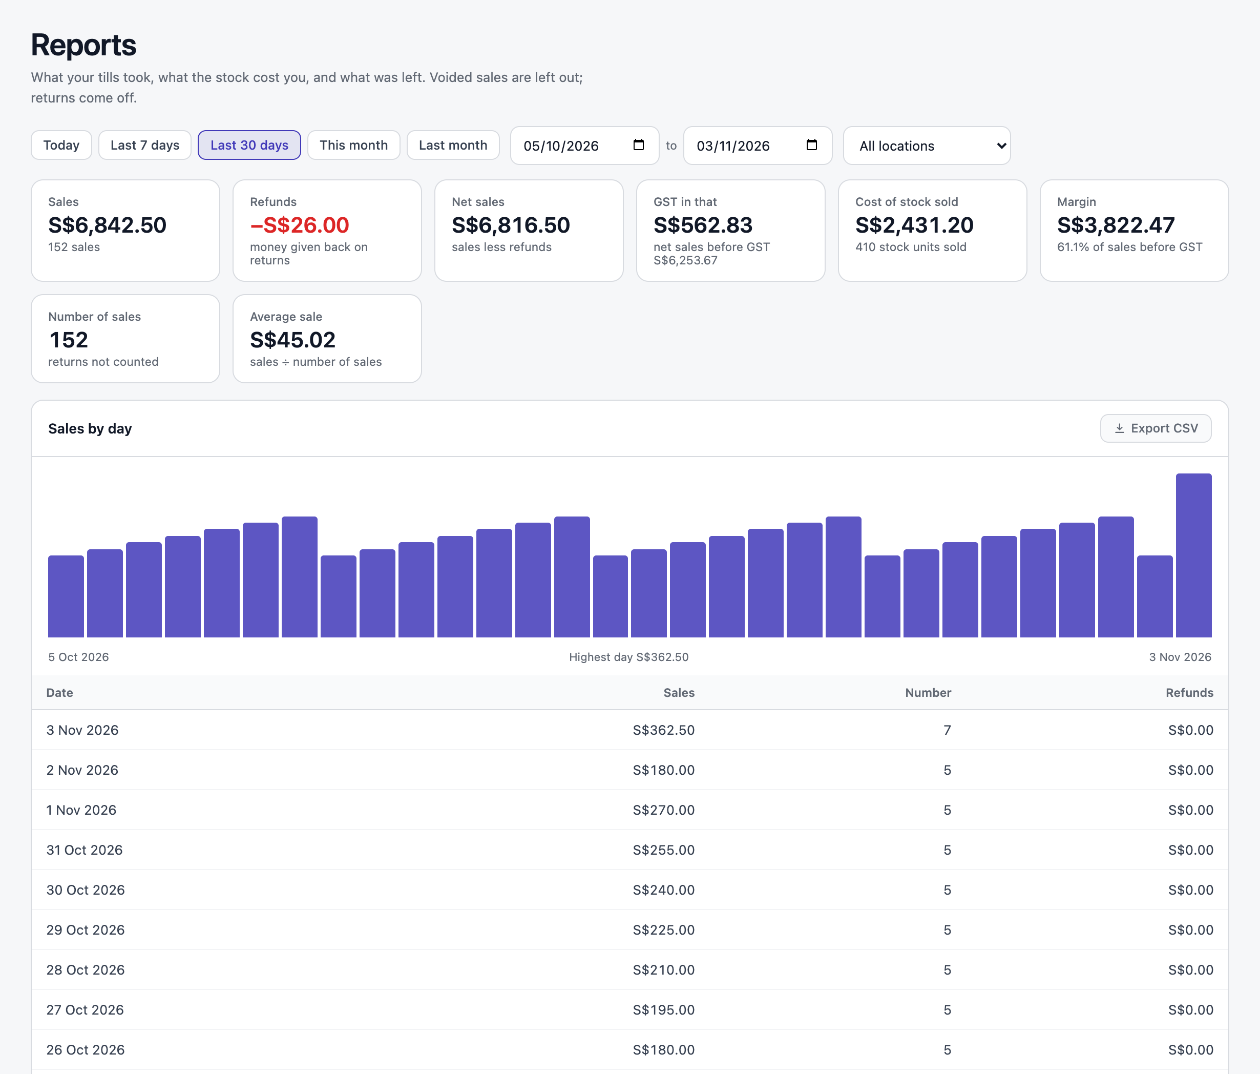Select the 29 Oct 2026 row date
This screenshot has width=1260, height=1074.
coord(86,931)
